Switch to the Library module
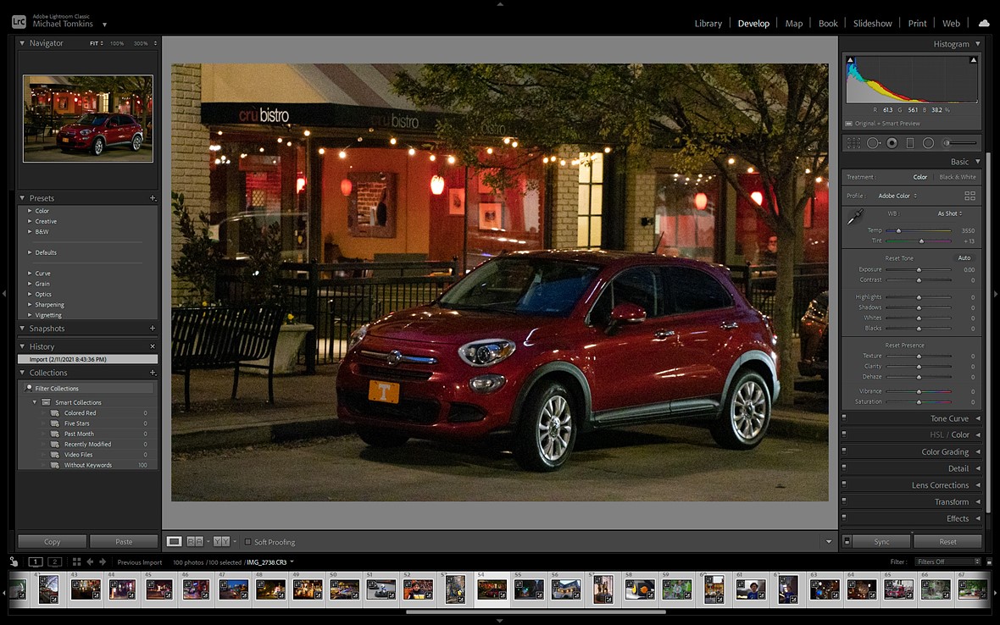This screenshot has height=625, width=1000. pyautogui.click(x=708, y=24)
